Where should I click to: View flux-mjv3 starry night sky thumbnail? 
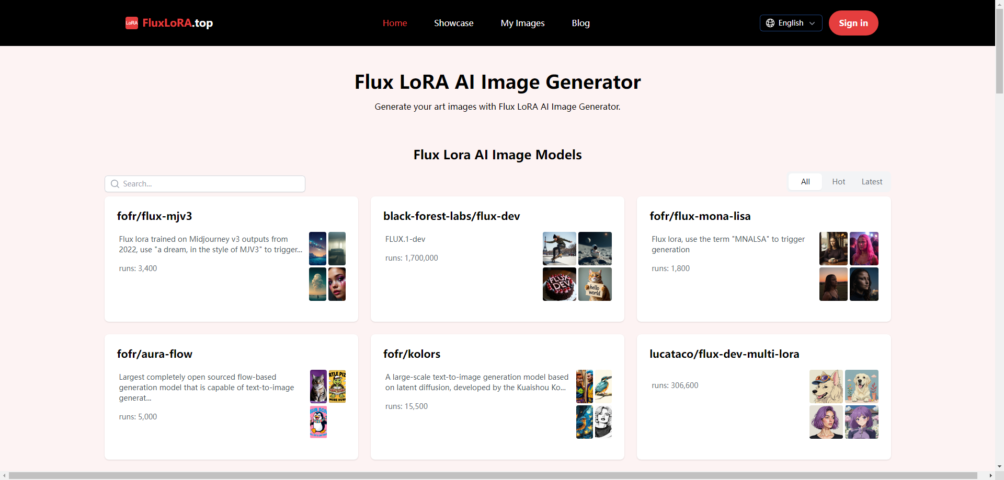pyautogui.click(x=317, y=249)
